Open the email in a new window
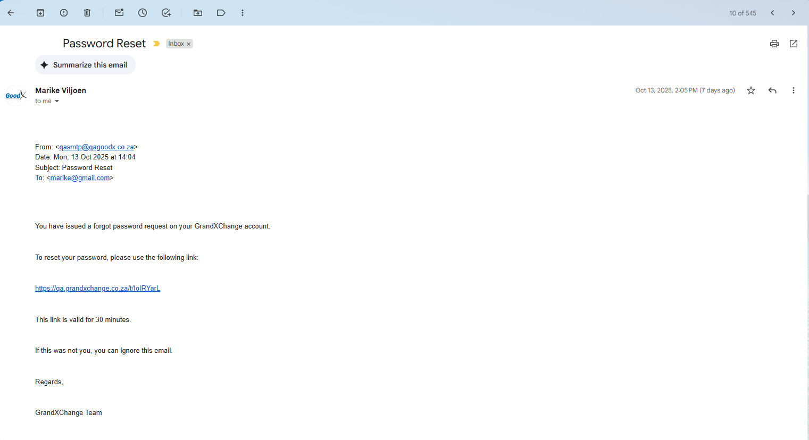809x440 pixels. pyautogui.click(x=794, y=44)
